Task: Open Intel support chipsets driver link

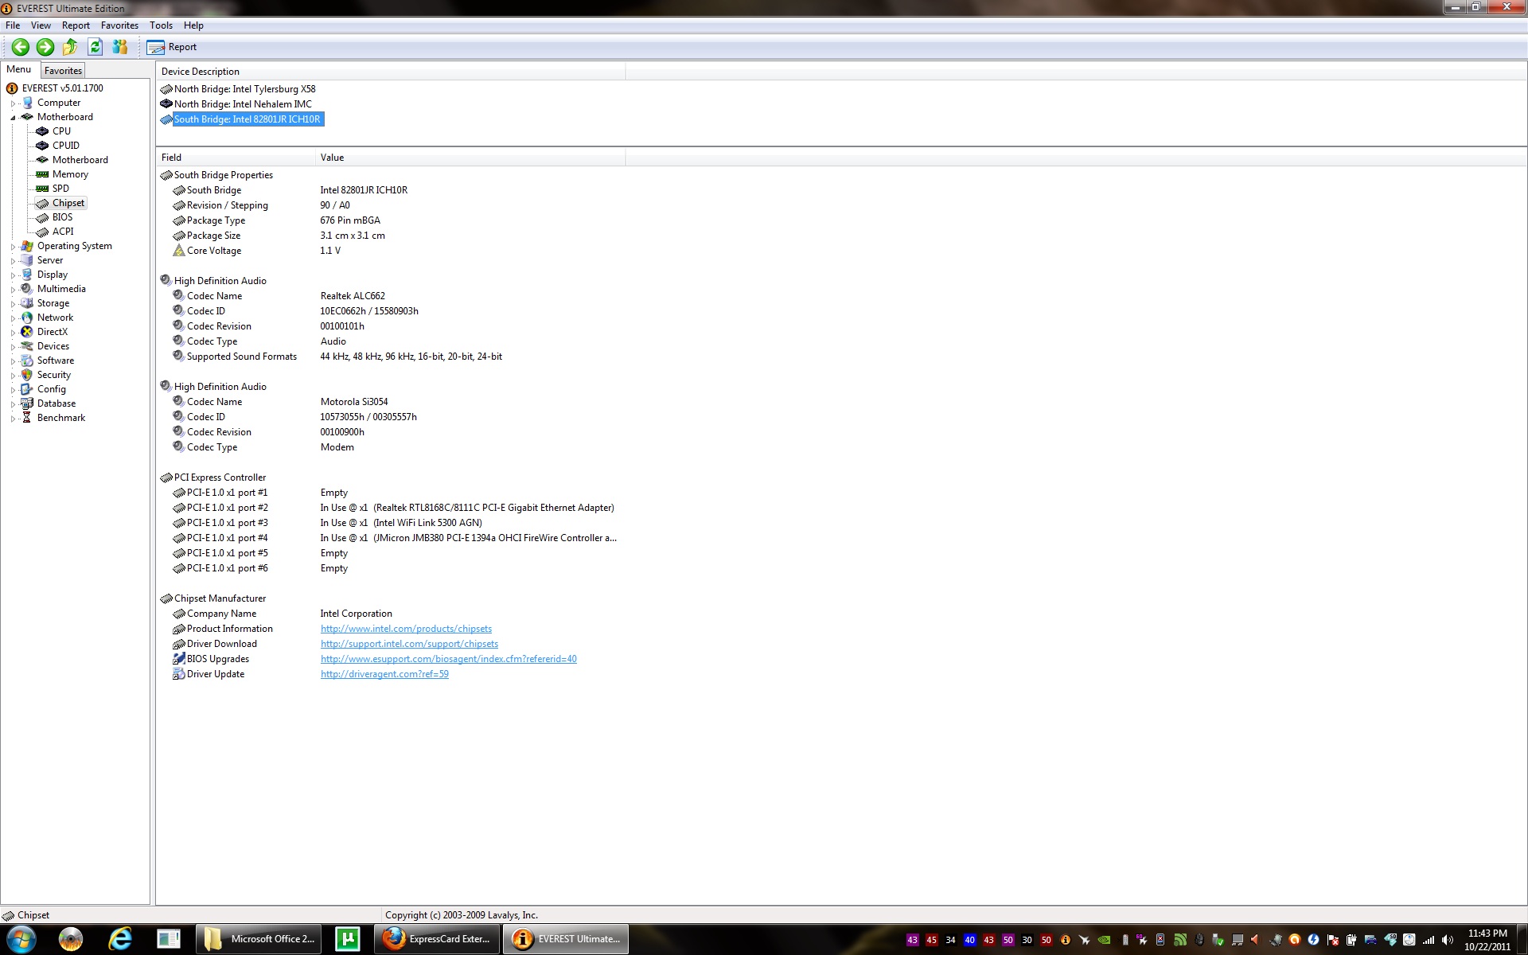Action: click(x=409, y=644)
